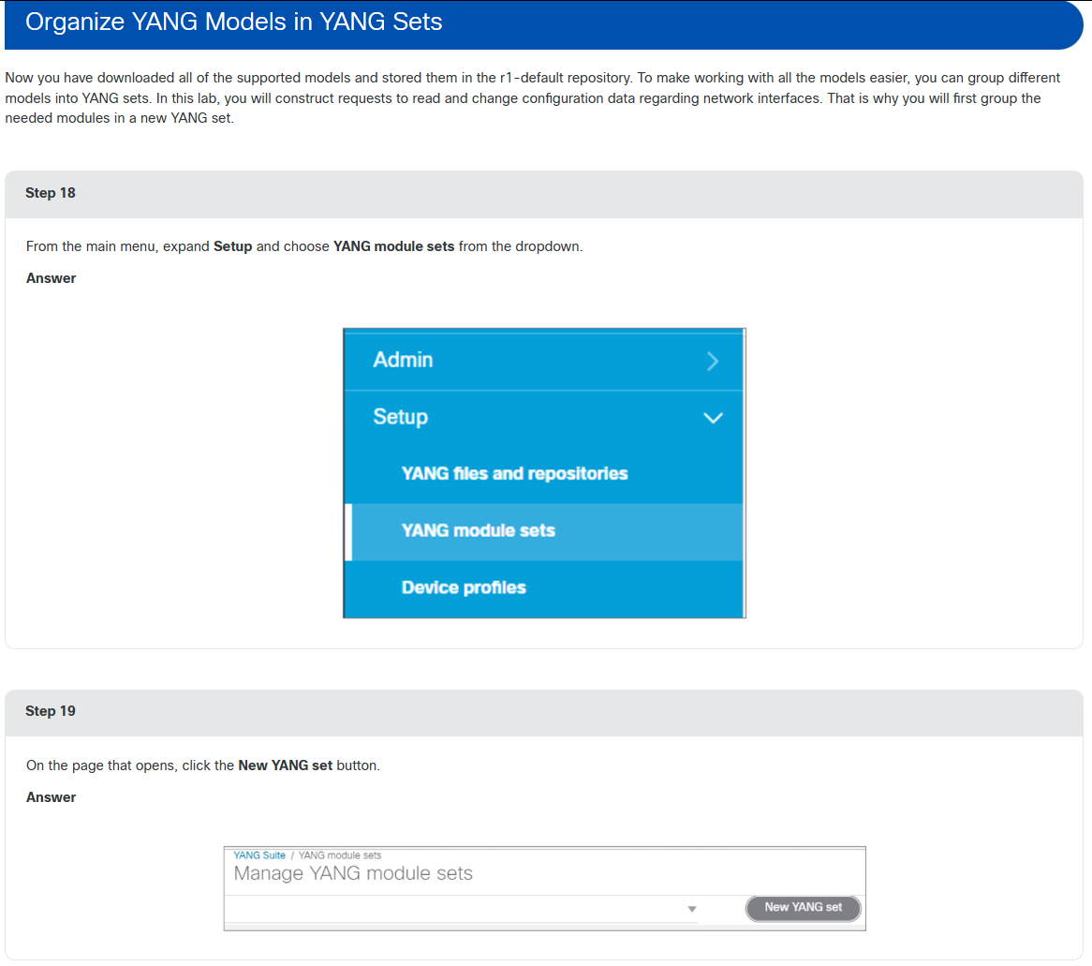Follow the YANG Suite breadcrumb link
This screenshot has width=1092, height=966.
(x=259, y=855)
